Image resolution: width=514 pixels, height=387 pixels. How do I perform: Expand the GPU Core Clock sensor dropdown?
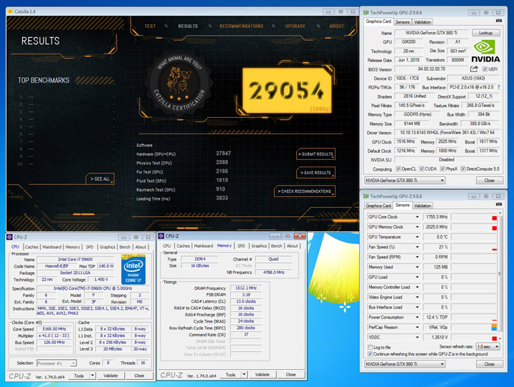pyautogui.click(x=418, y=217)
